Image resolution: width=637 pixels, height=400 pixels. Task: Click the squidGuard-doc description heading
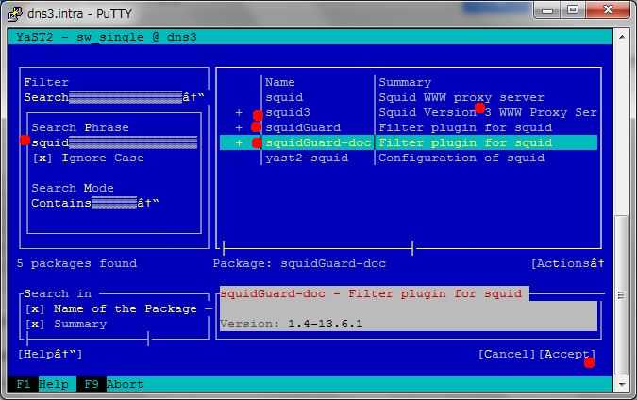click(371, 294)
